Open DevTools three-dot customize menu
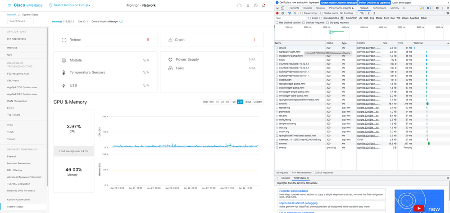 (x=442, y=8)
